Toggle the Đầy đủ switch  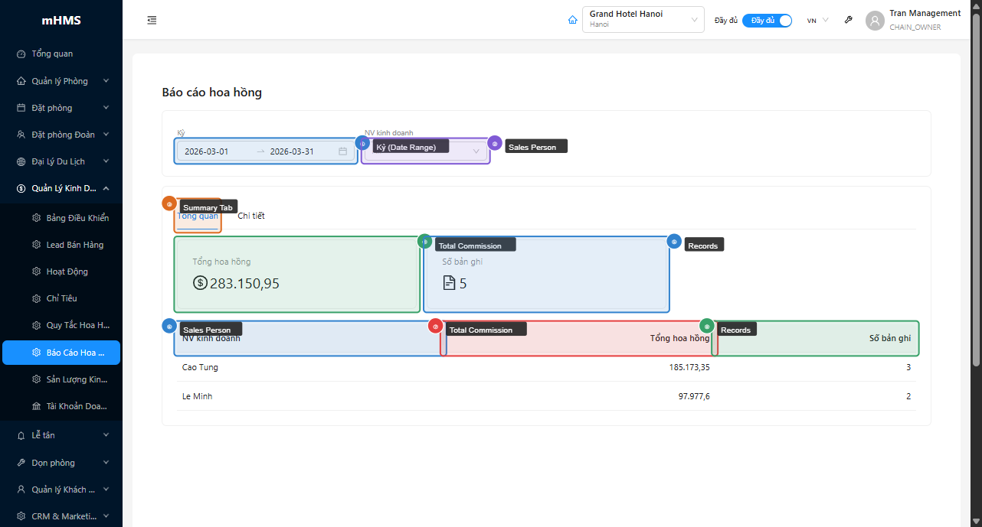tap(767, 21)
